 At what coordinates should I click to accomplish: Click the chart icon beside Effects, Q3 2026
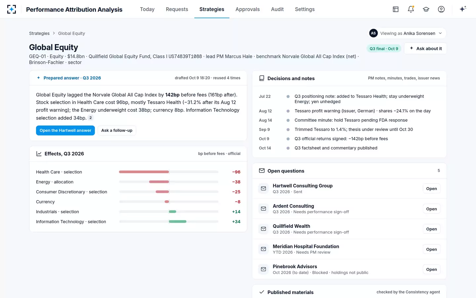pos(39,154)
